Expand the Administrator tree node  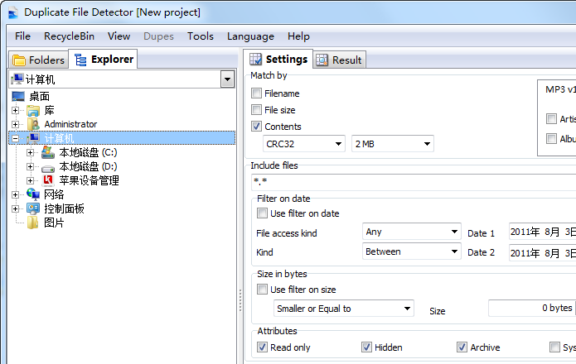click(x=15, y=124)
